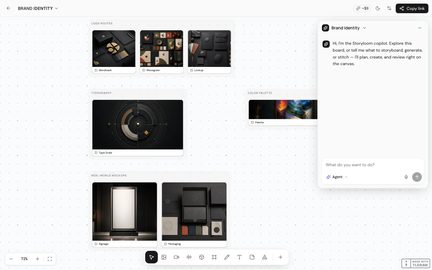Focus the 'What do you want to do?' field
The image size is (432, 270).
coord(373,165)
